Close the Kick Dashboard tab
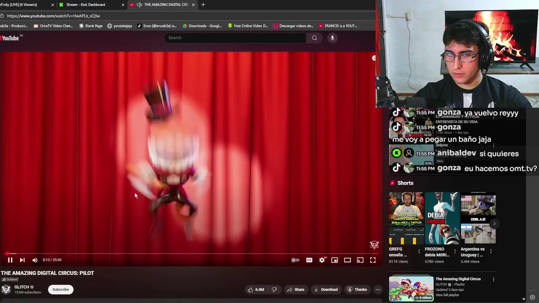 [123, 5]
